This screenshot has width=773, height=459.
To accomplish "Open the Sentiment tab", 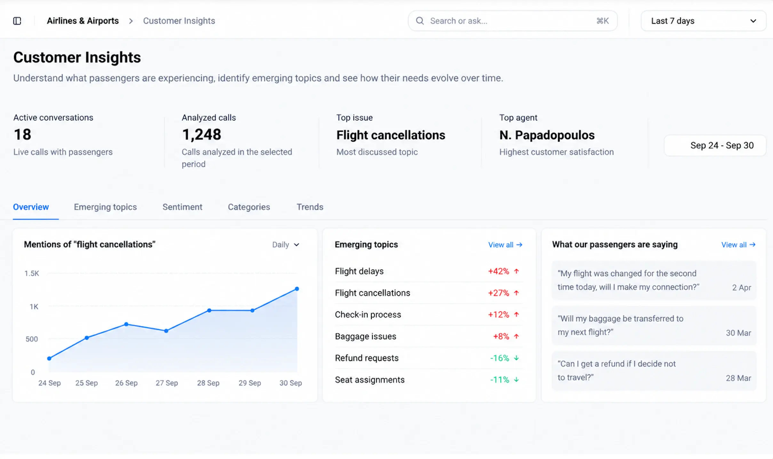I will 182,207.
